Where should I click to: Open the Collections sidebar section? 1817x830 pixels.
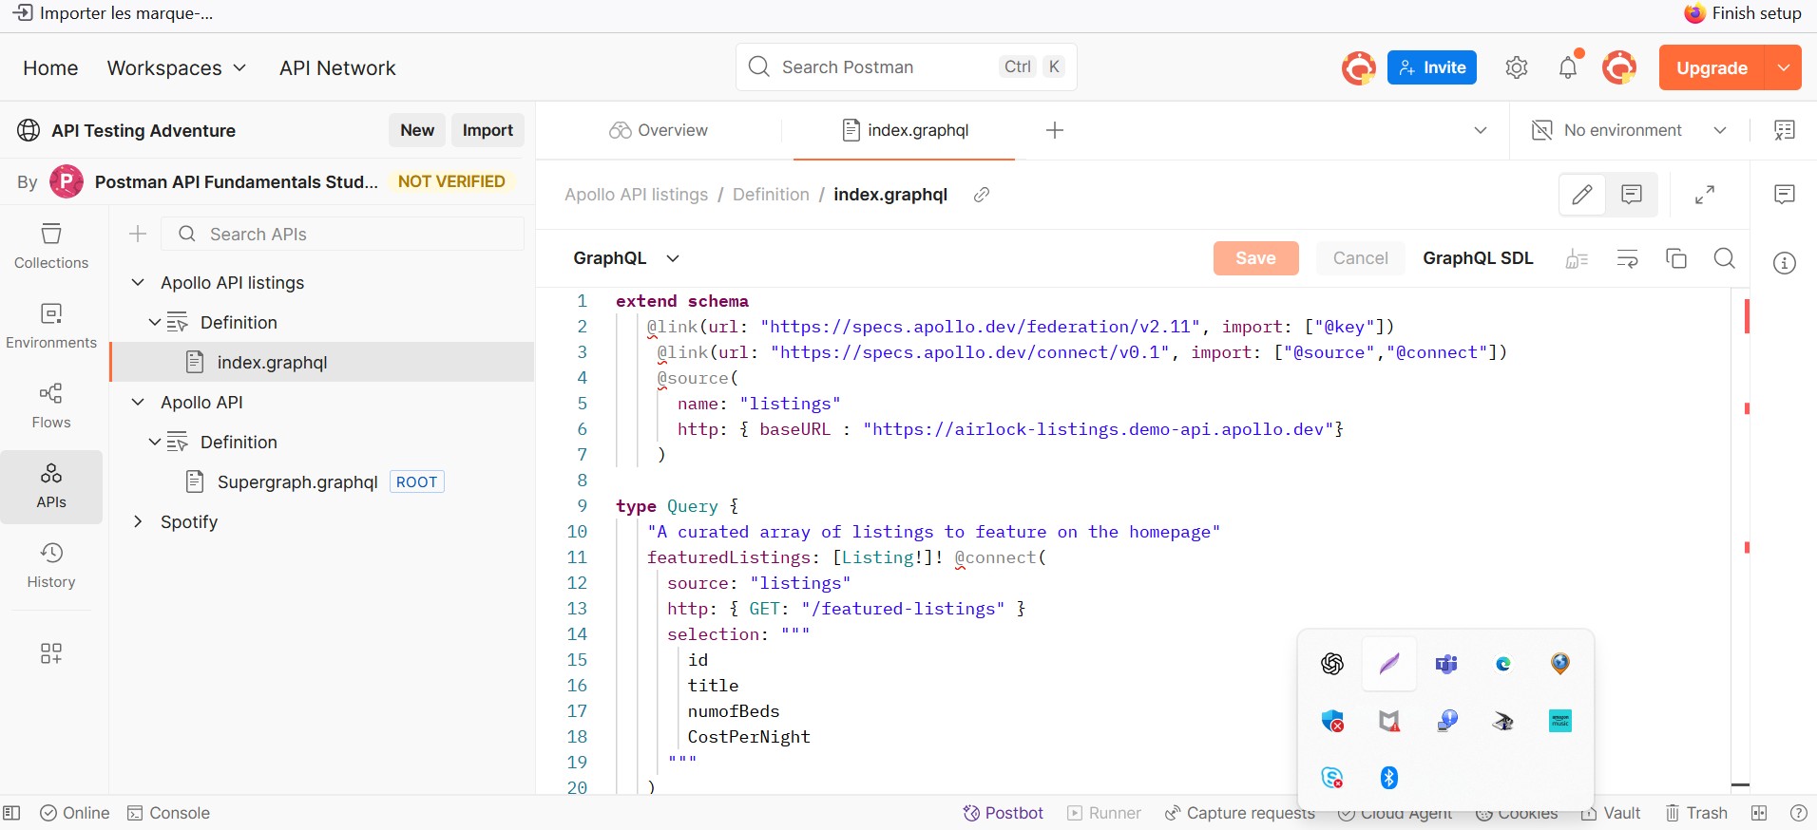[x=51, y=246]
